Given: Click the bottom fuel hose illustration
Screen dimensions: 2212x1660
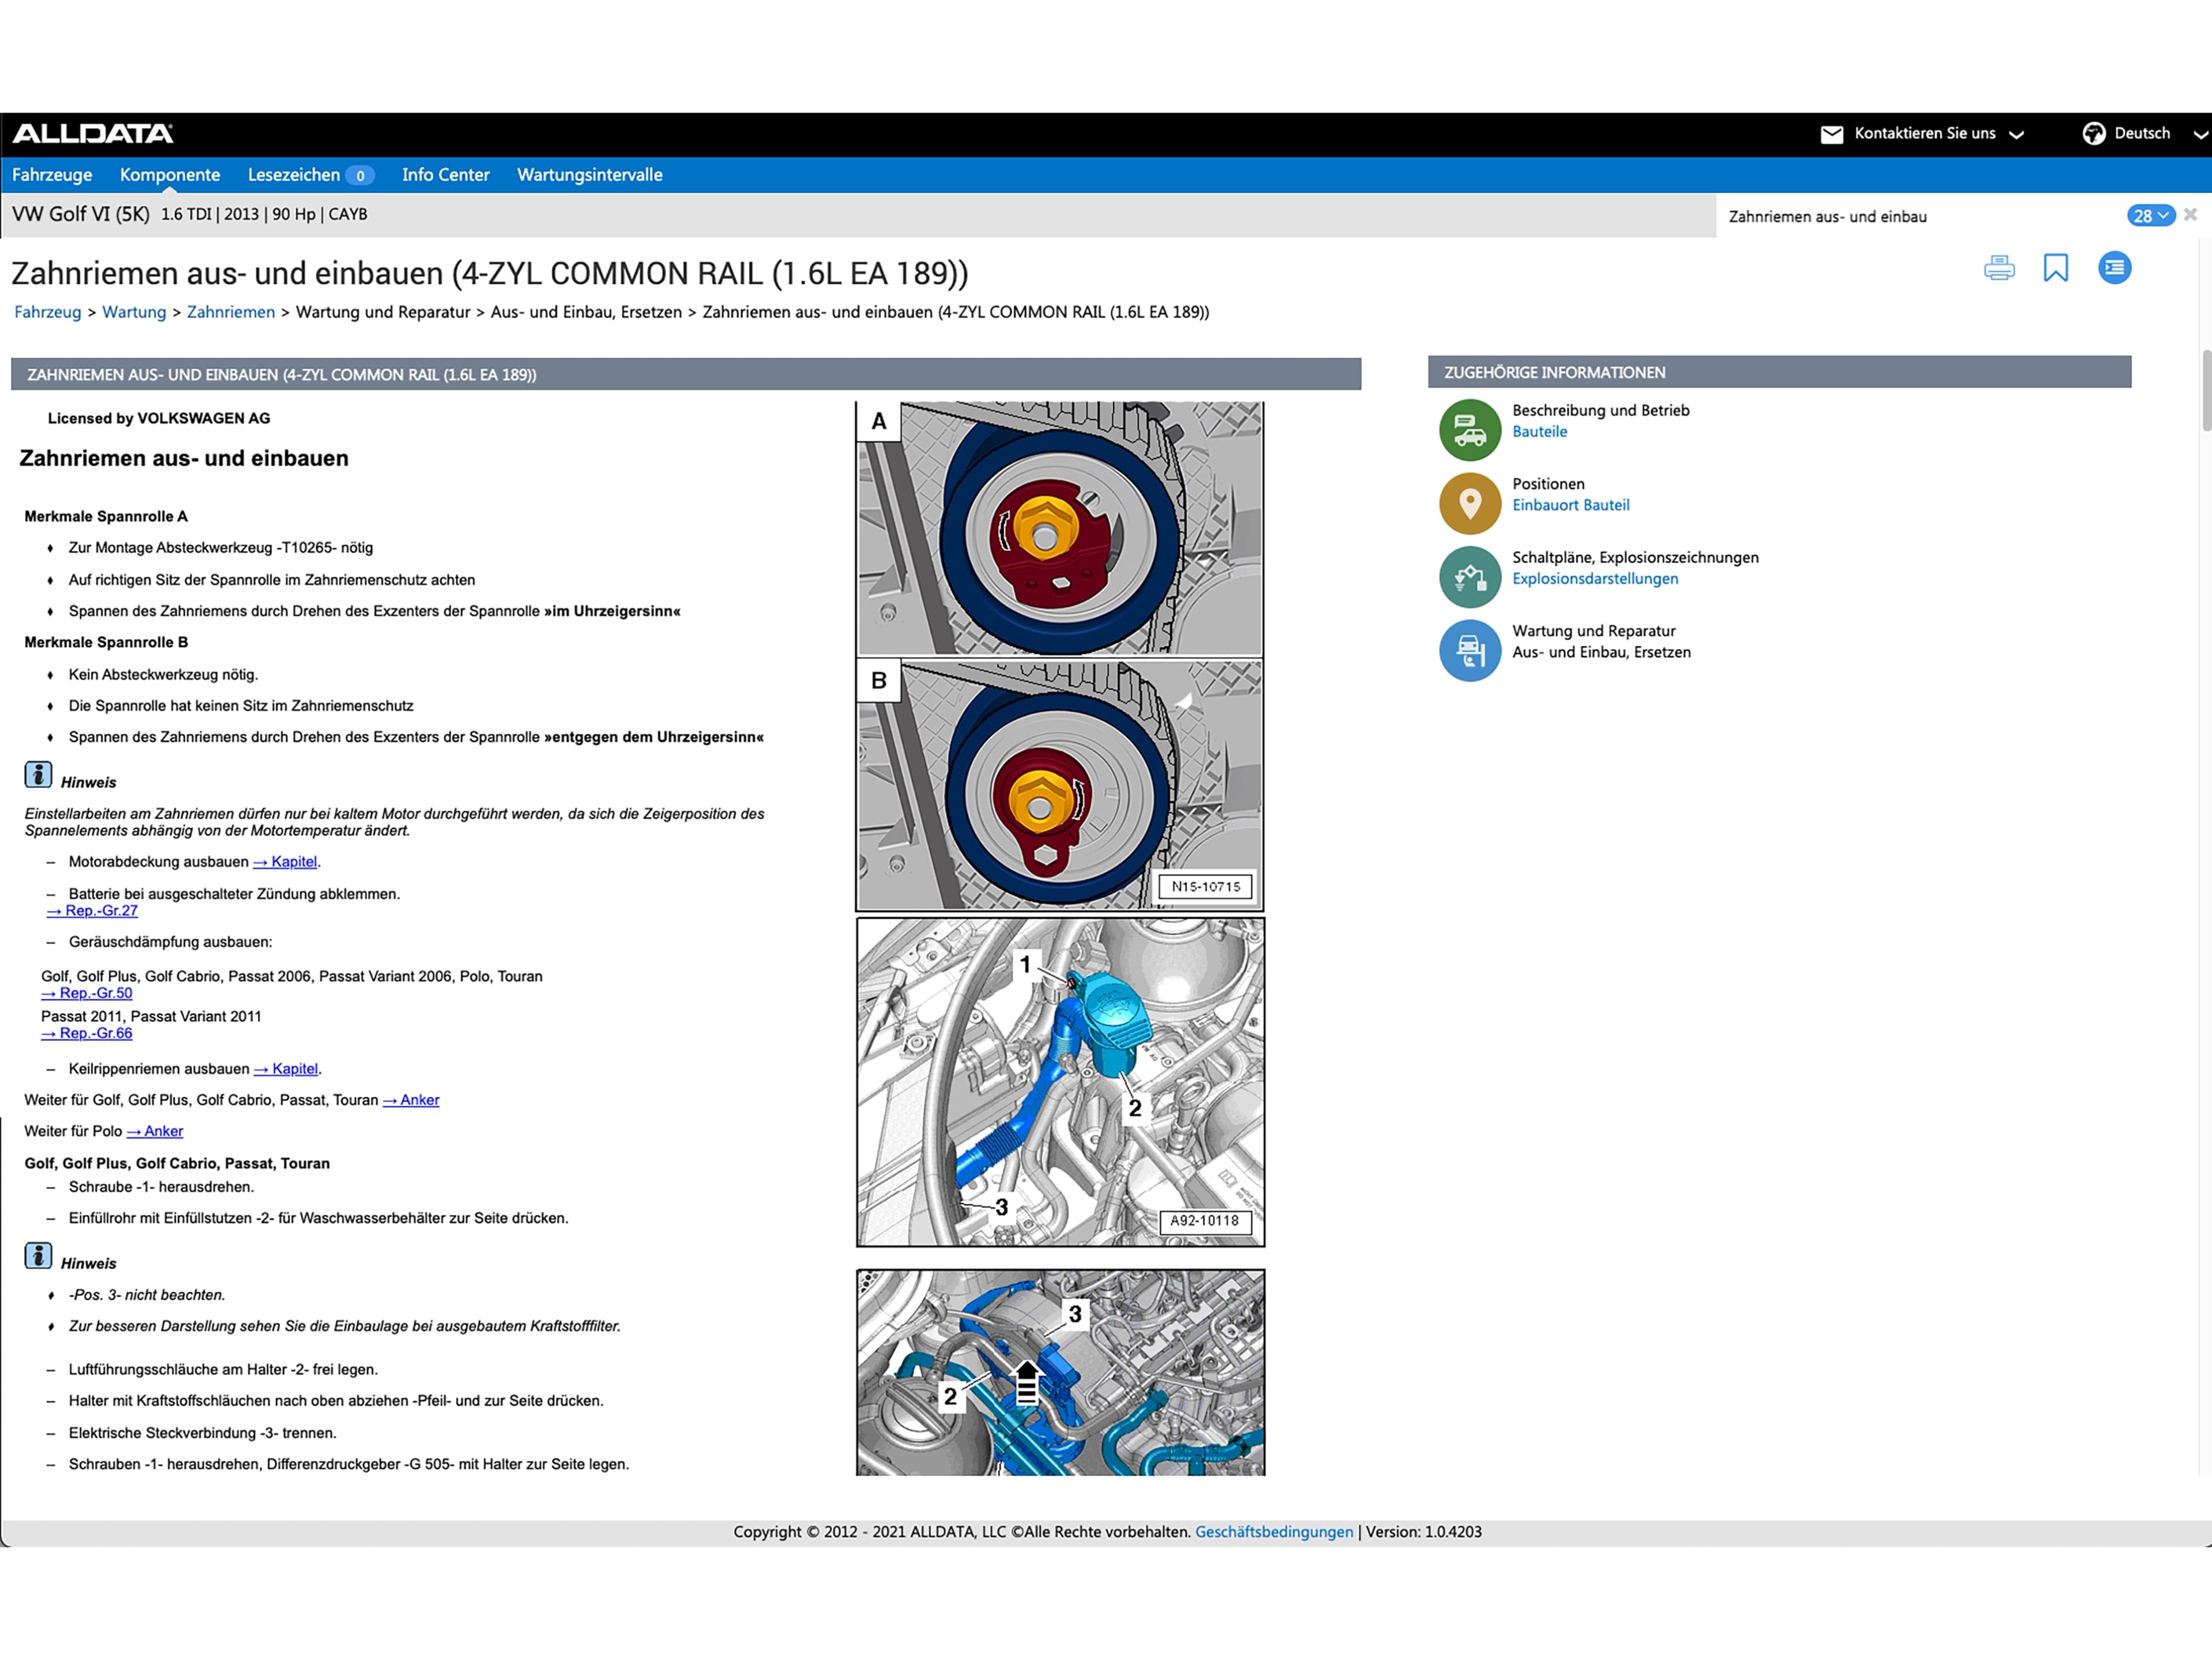Looking at the screenshot, I should 1060,1373.
